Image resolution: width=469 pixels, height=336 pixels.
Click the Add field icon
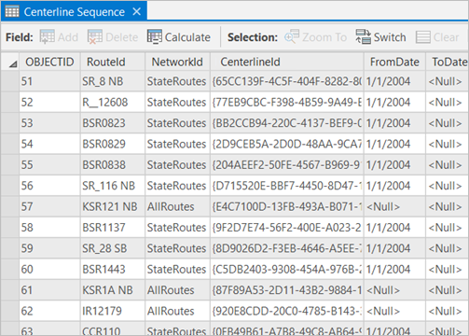coord(47,37)
